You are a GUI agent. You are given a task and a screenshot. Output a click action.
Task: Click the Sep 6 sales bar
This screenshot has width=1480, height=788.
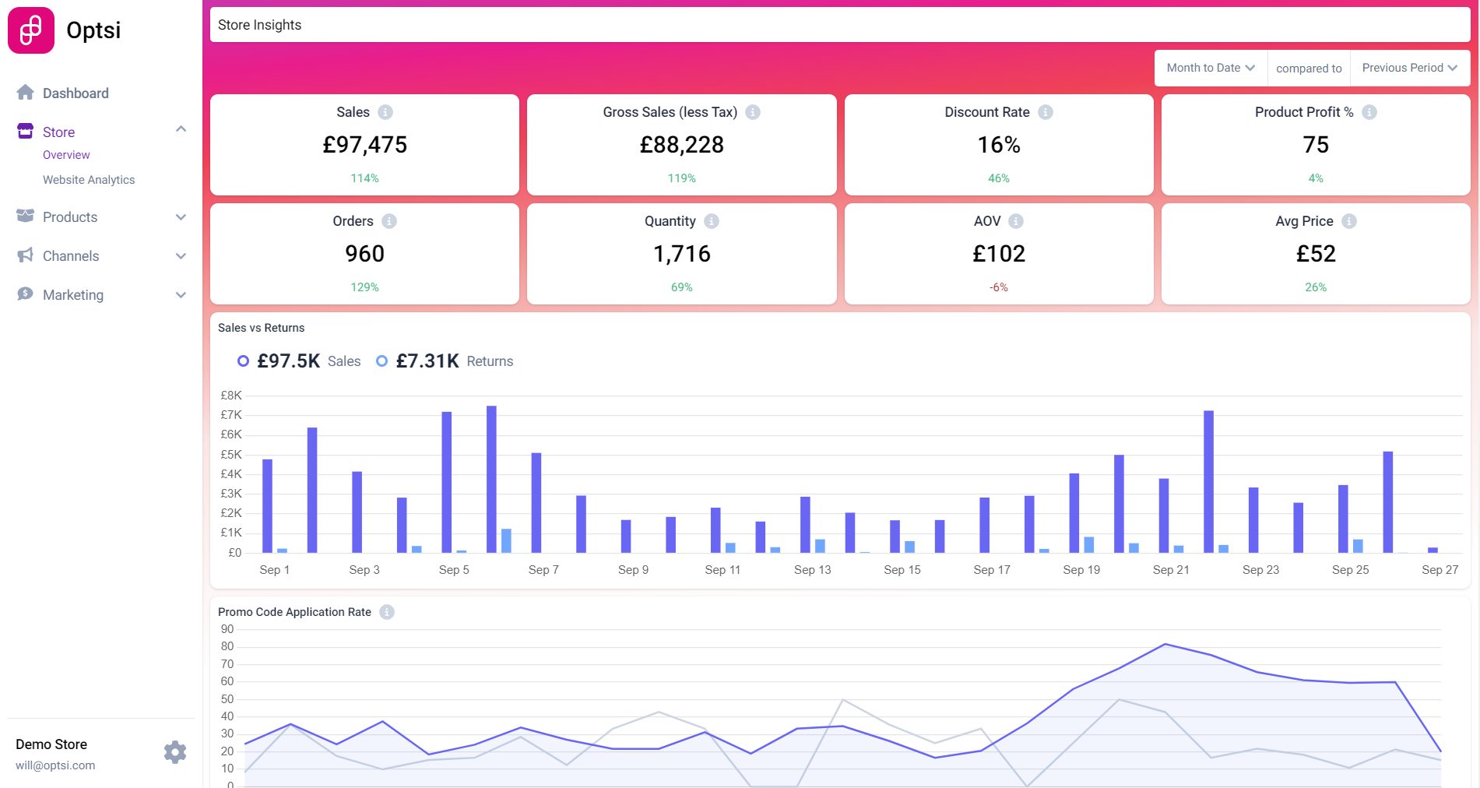[491, 479]
